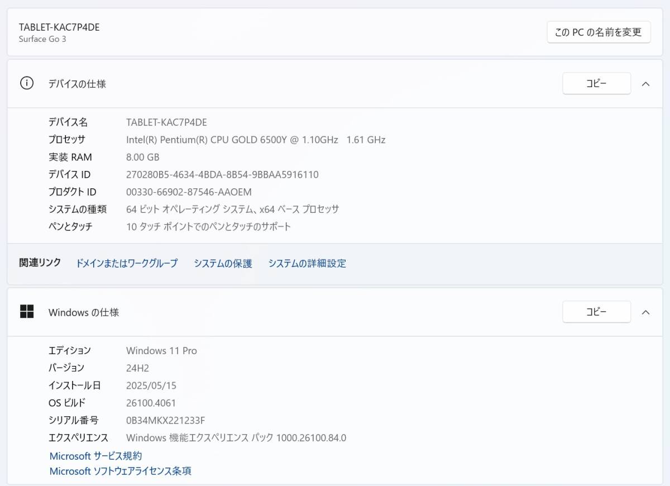This screenshot has height=486, width=670.
Task: Open Microsoft Services Agreement link
Action: click(x=95, y=456)
